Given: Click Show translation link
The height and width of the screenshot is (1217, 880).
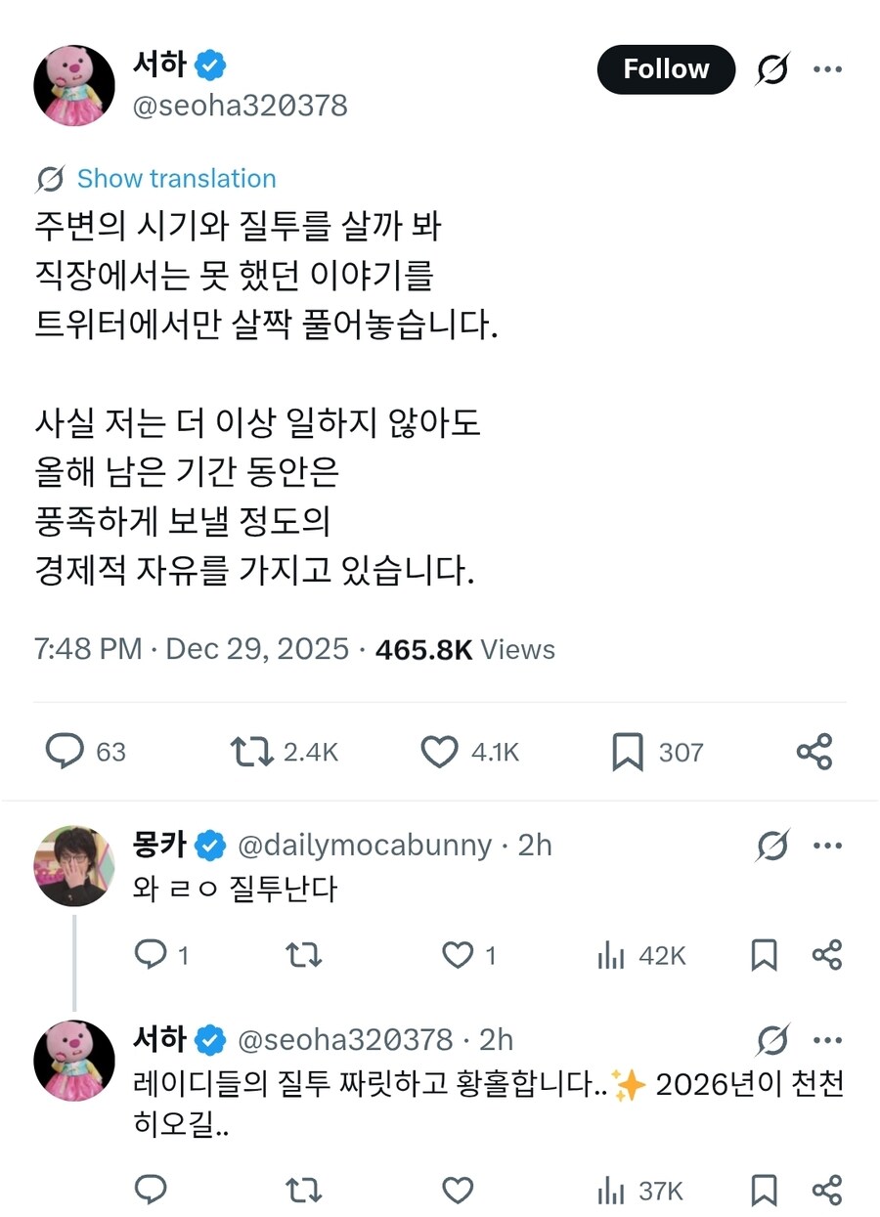Looking at the screenshot, I should pyautogui.click(x=176, y=179).
